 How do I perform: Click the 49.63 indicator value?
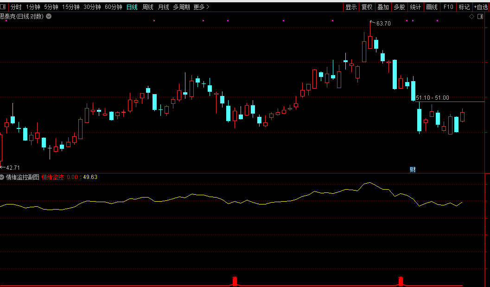point(90,177)
